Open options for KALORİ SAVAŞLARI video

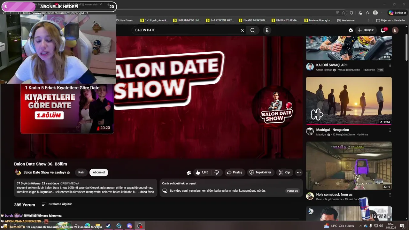pos(390,65)
